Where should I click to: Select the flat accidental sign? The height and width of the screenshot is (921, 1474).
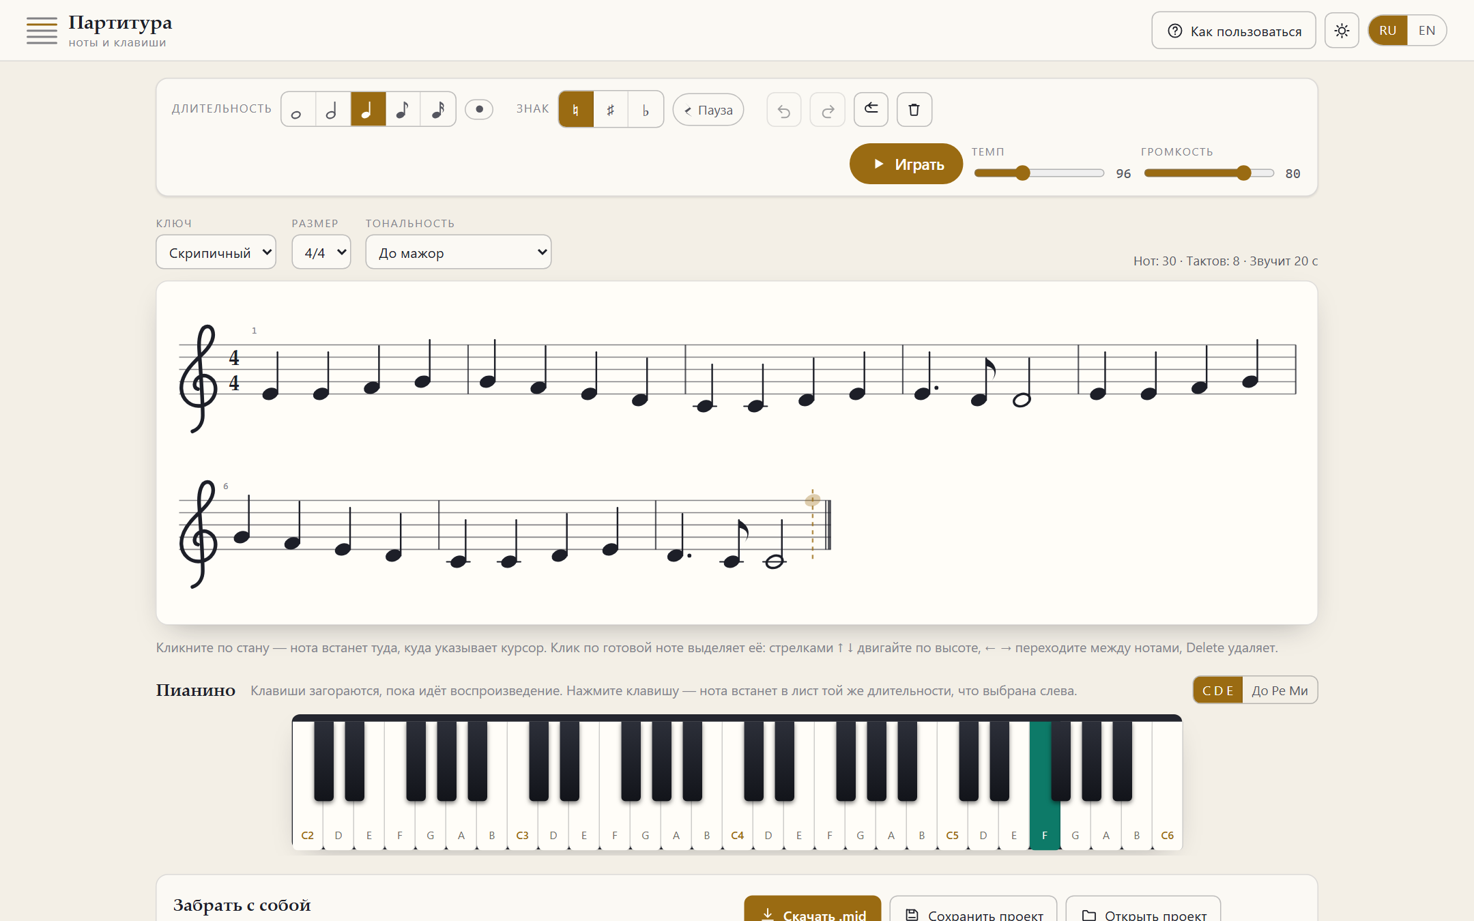[646, 109]
